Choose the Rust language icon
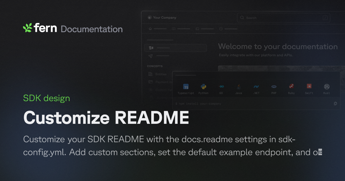 coord(327,86)
